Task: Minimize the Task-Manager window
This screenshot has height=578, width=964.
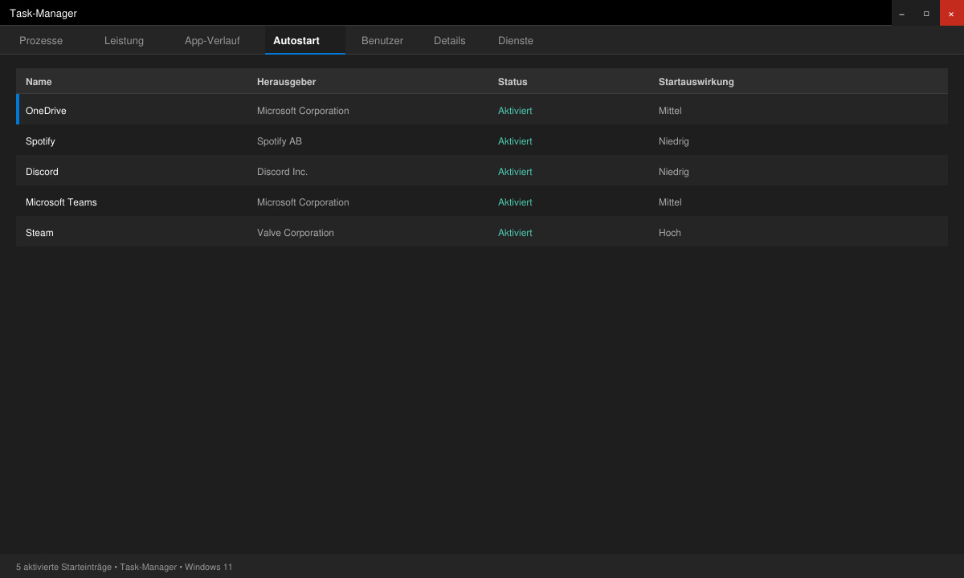Action: pyautogui.click(x=903, y=13)
